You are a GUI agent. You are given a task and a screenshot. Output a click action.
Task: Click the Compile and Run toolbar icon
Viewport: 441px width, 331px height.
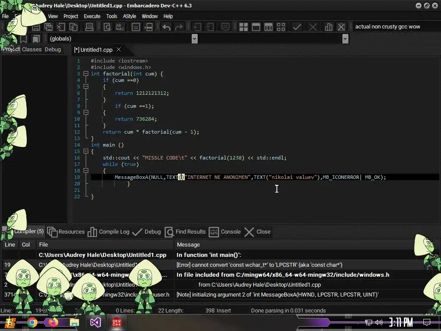(x=269, y=27)
